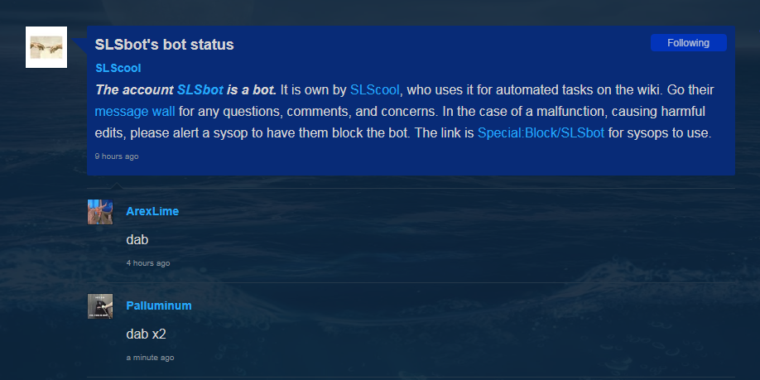Open the Palluminum username link

coord(158,305)
